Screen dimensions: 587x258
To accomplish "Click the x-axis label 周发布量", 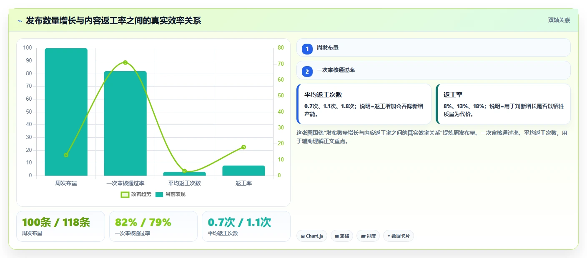I will [66, 183].
